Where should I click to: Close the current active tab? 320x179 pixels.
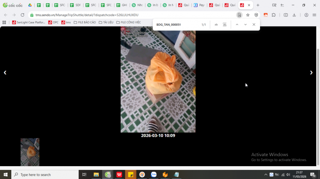point(249,5)
